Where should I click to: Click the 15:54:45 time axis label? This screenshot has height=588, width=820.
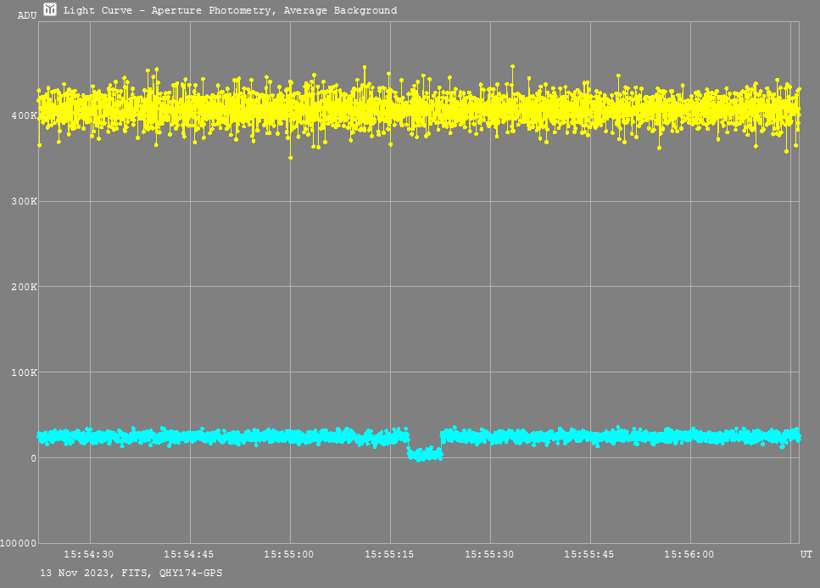[189, 554]
